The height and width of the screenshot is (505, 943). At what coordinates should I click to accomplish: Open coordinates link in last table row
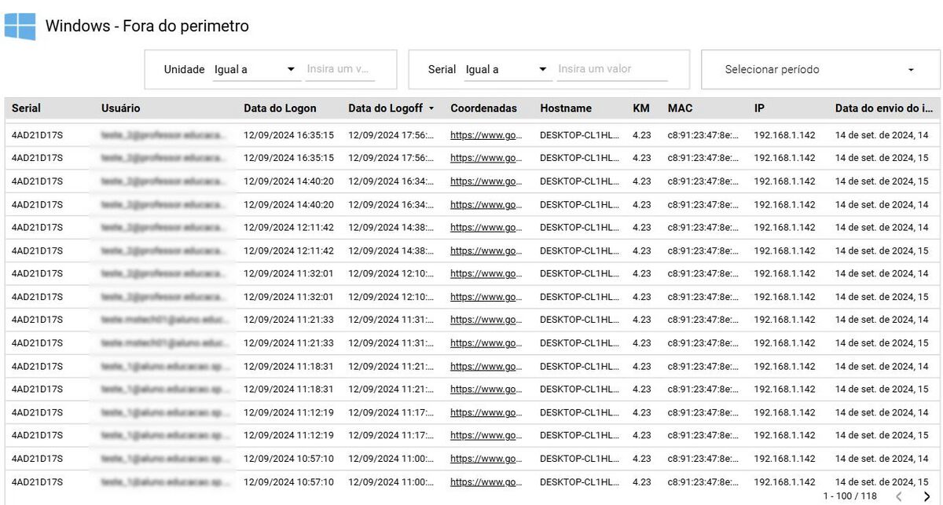point(486,481)
